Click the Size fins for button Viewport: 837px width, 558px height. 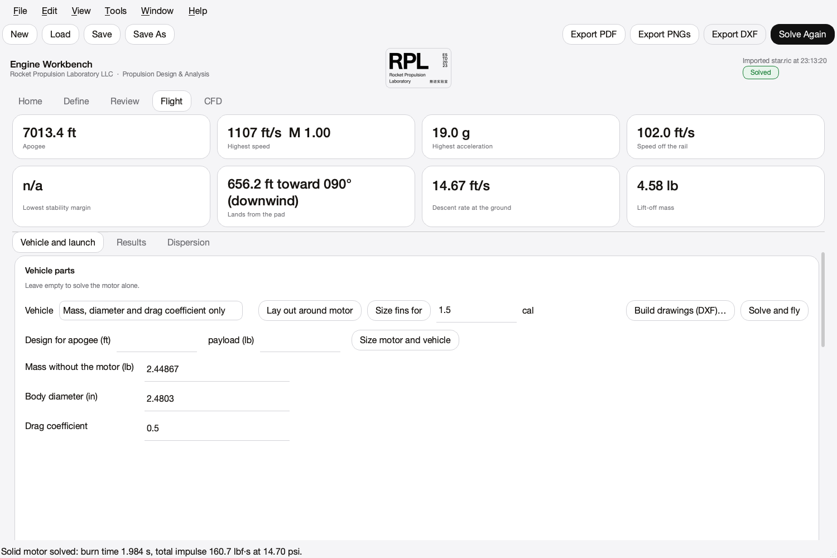coord(399,310)
